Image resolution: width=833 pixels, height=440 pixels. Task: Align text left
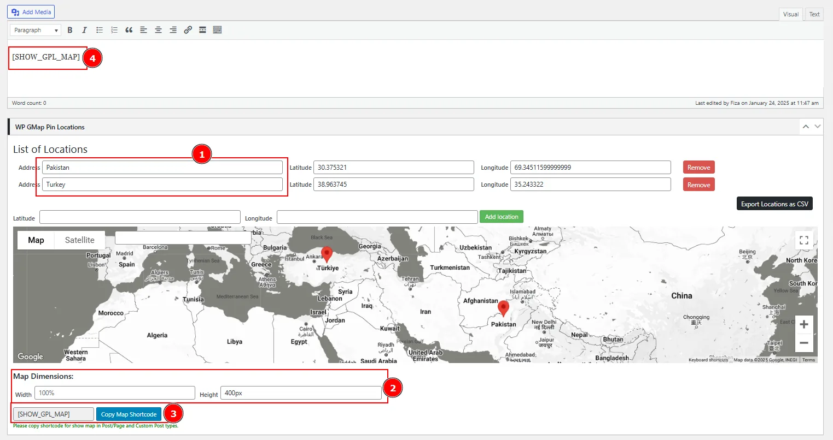click(143, 30)
